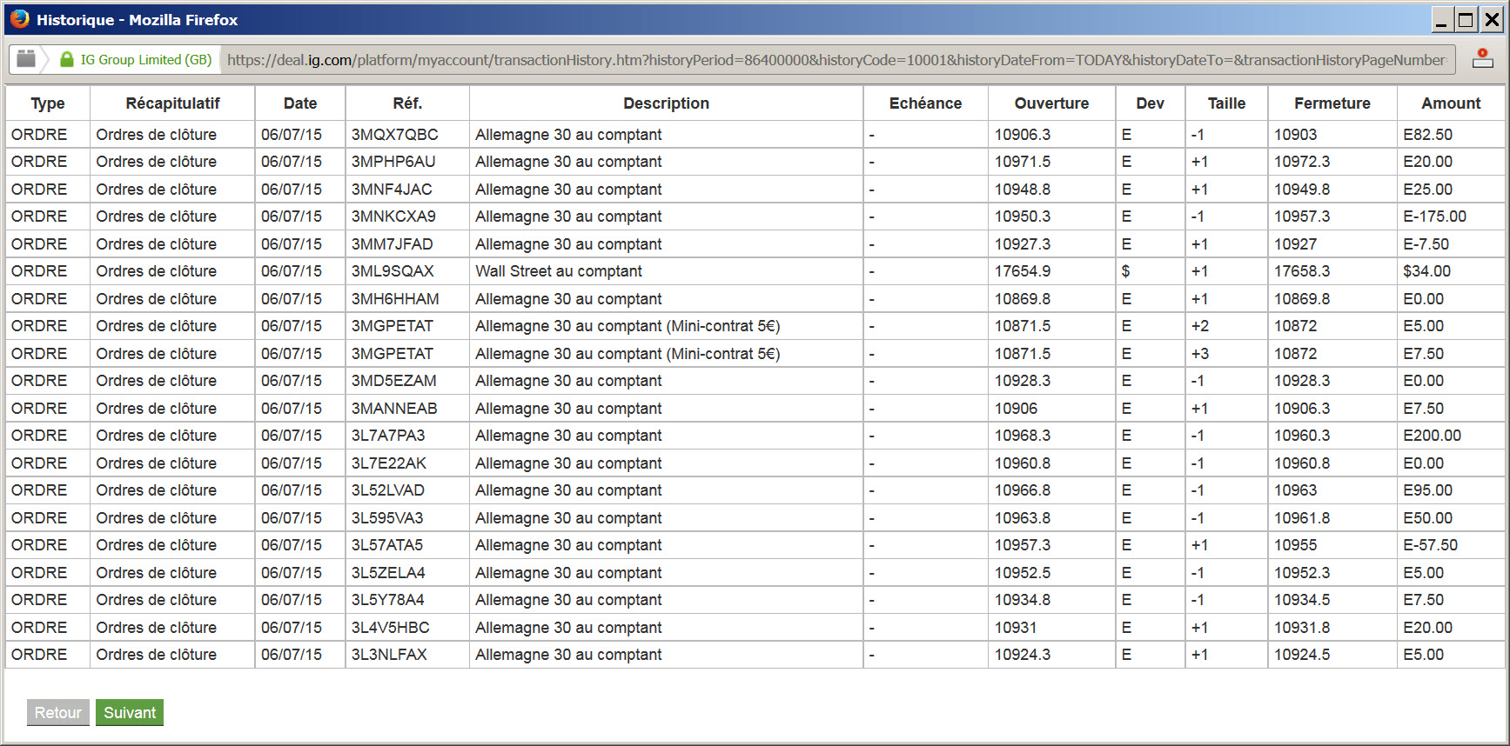Select reference 3MD5EZAM
Screen dimensions: 1510x746
coord(394,381)
